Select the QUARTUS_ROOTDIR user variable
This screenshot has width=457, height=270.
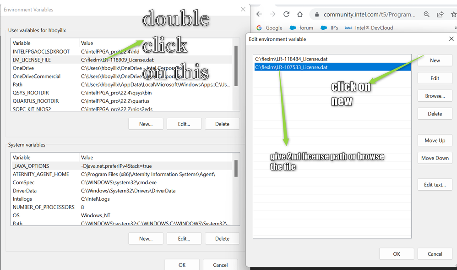click(122, 101)
